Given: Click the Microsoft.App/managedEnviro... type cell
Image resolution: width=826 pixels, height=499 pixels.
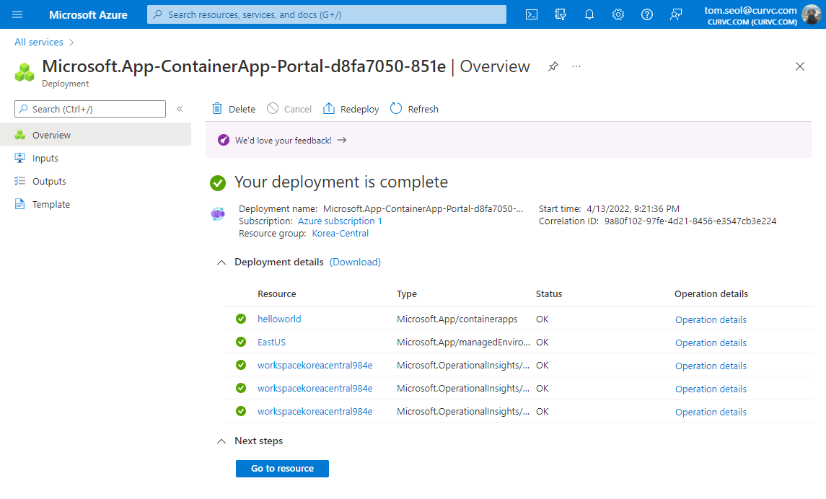Looking at the screenshot, I should [463, 342].
